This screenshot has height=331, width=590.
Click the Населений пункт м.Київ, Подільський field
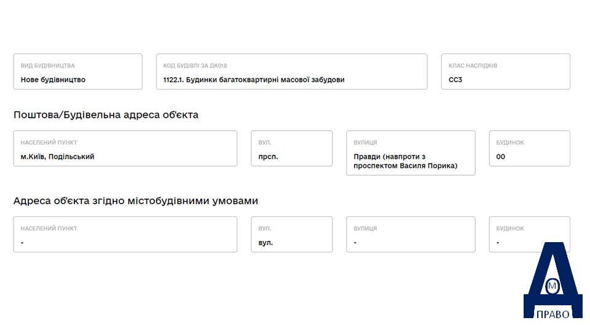point(125,148)
